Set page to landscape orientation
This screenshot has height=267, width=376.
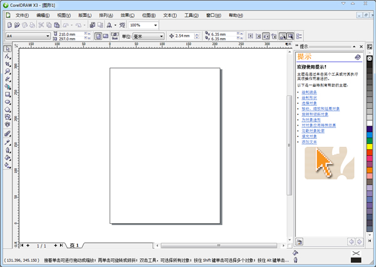[105, 36]
